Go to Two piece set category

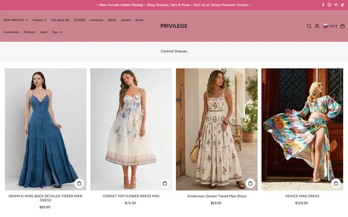tap(60, 20)
